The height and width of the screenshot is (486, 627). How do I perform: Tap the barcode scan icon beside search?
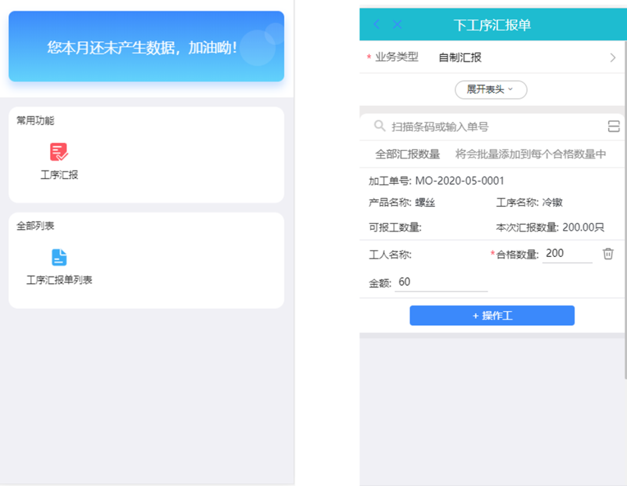pos(613,126)
